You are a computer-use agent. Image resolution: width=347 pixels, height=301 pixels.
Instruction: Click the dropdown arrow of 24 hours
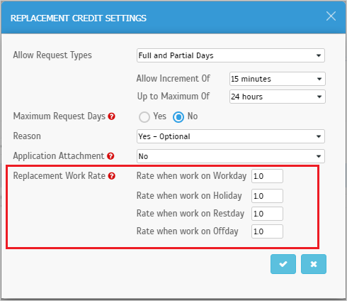319,97
